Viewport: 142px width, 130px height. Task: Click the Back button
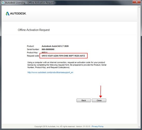click(84, 100)
